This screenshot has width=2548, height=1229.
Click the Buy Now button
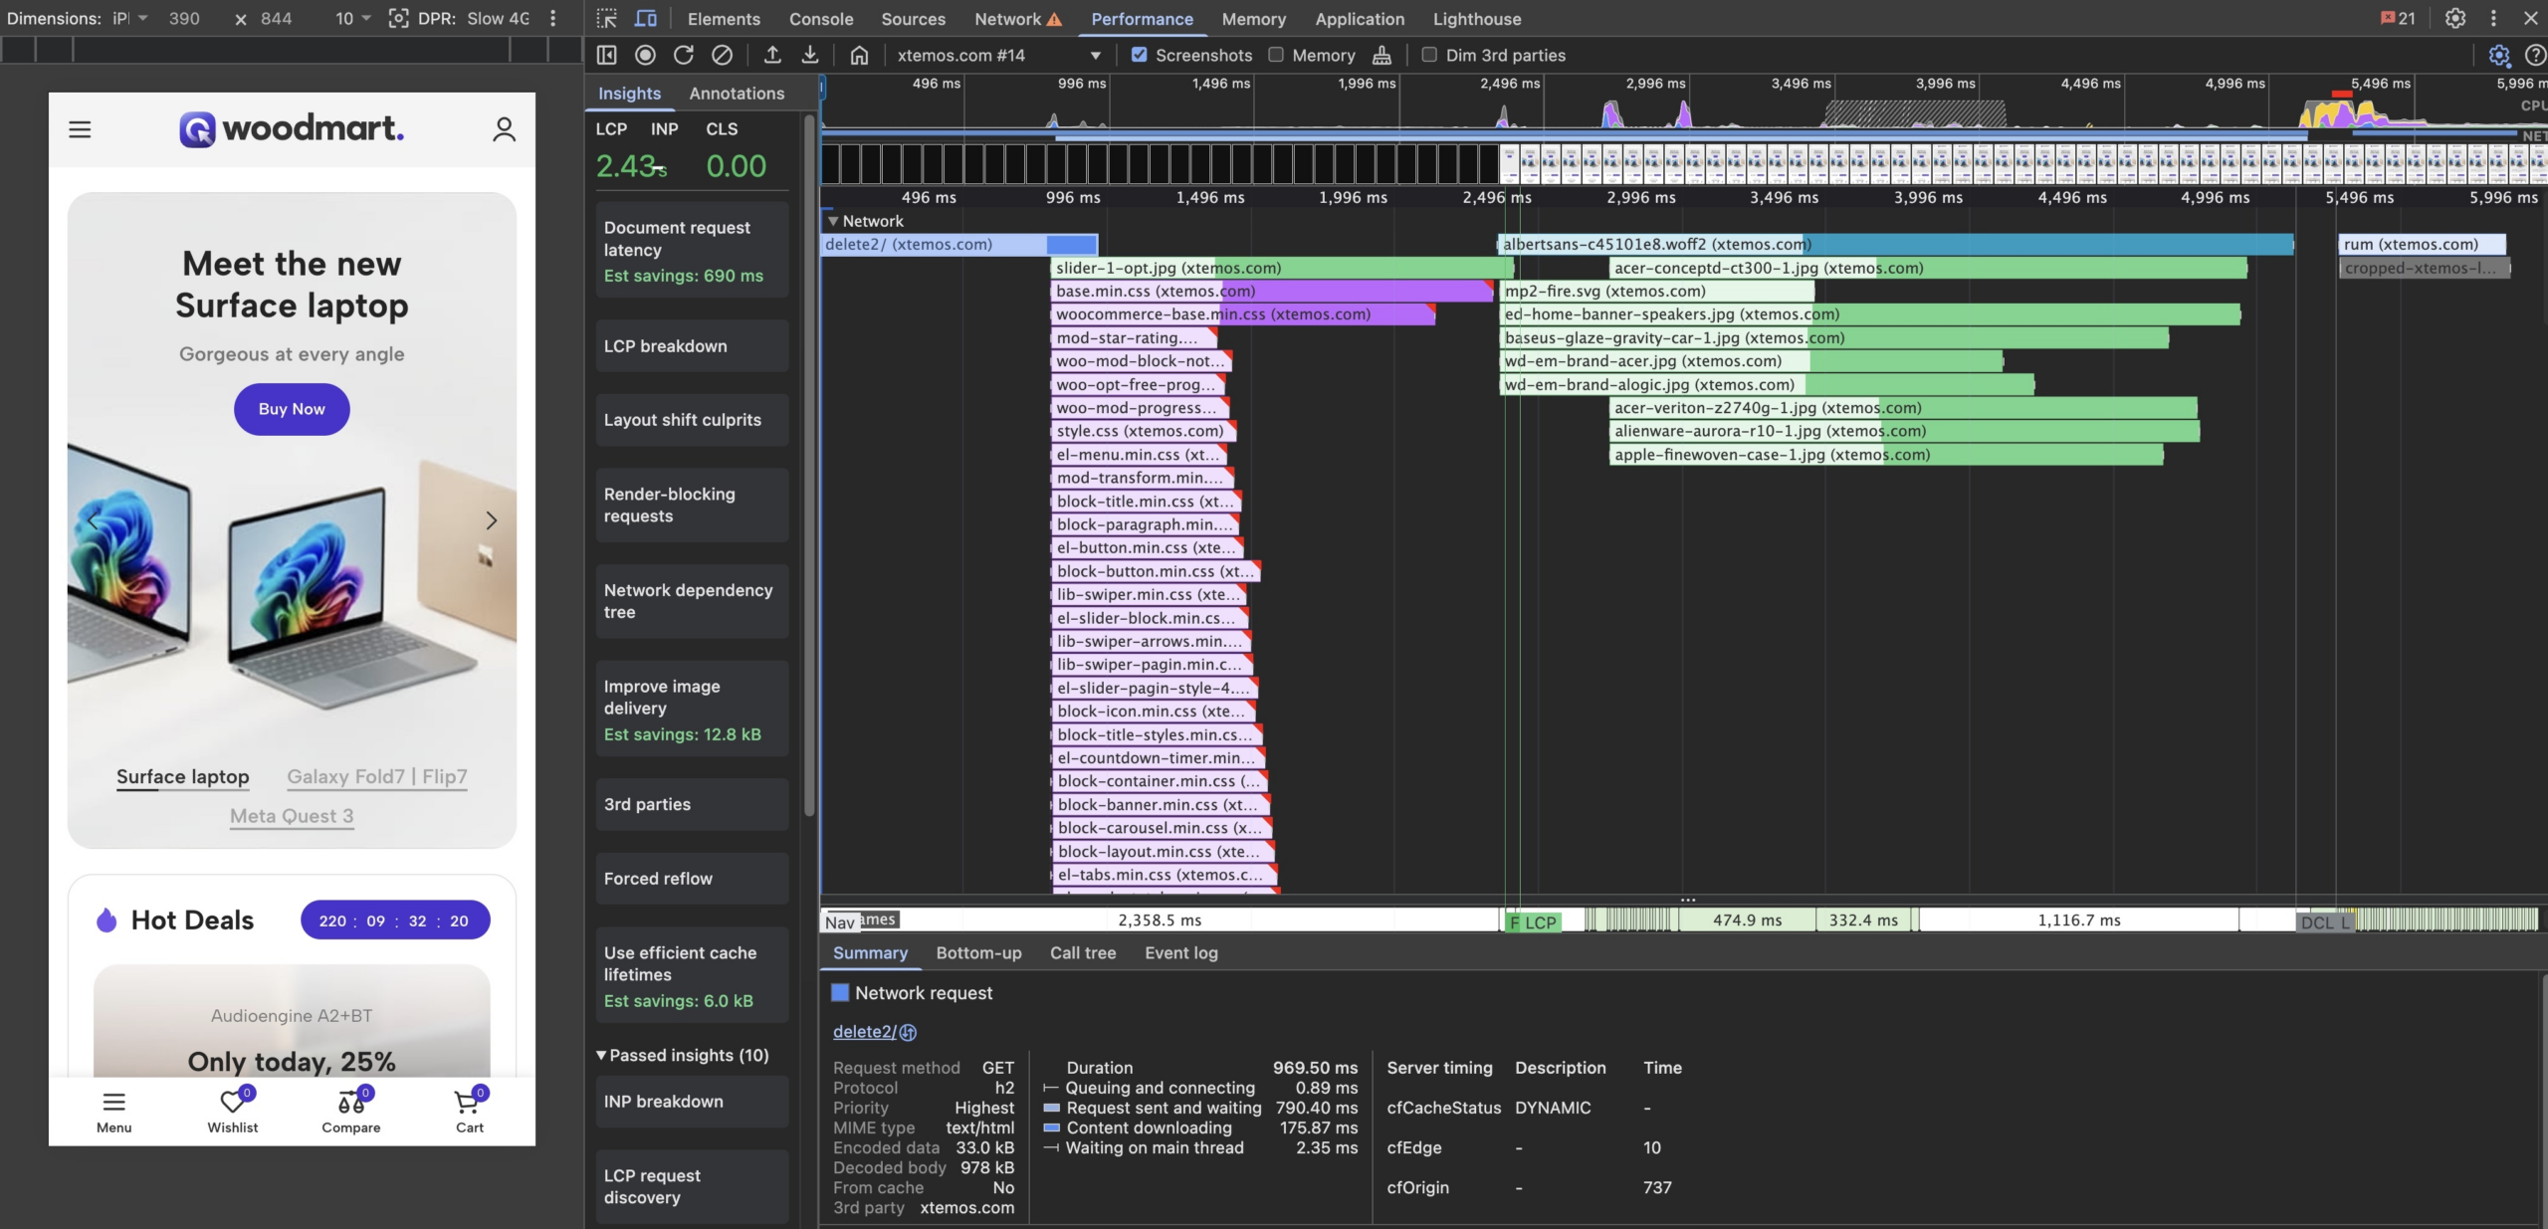coord(292,409)
